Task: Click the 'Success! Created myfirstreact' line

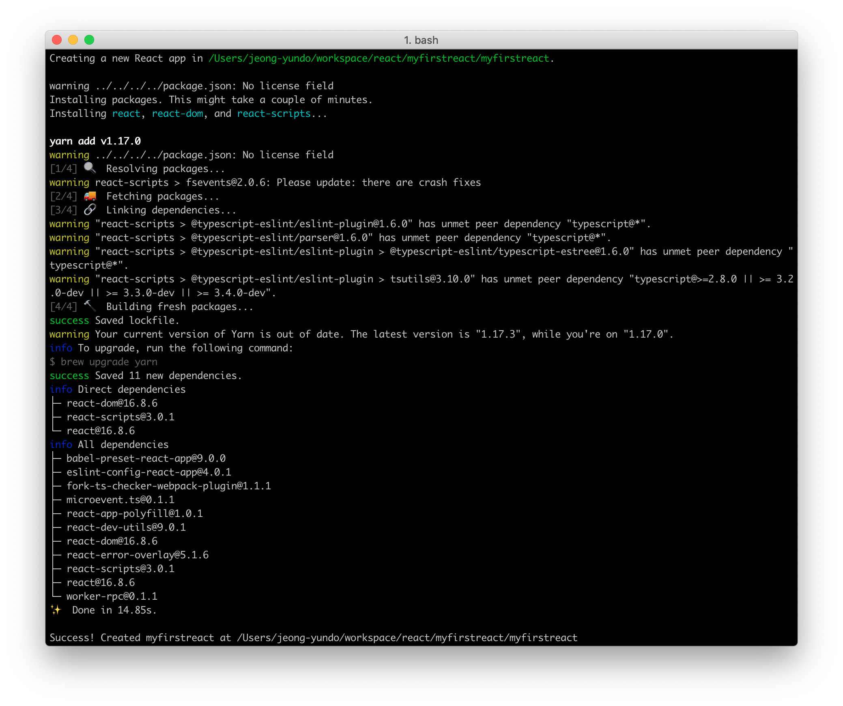Action: 313,637
